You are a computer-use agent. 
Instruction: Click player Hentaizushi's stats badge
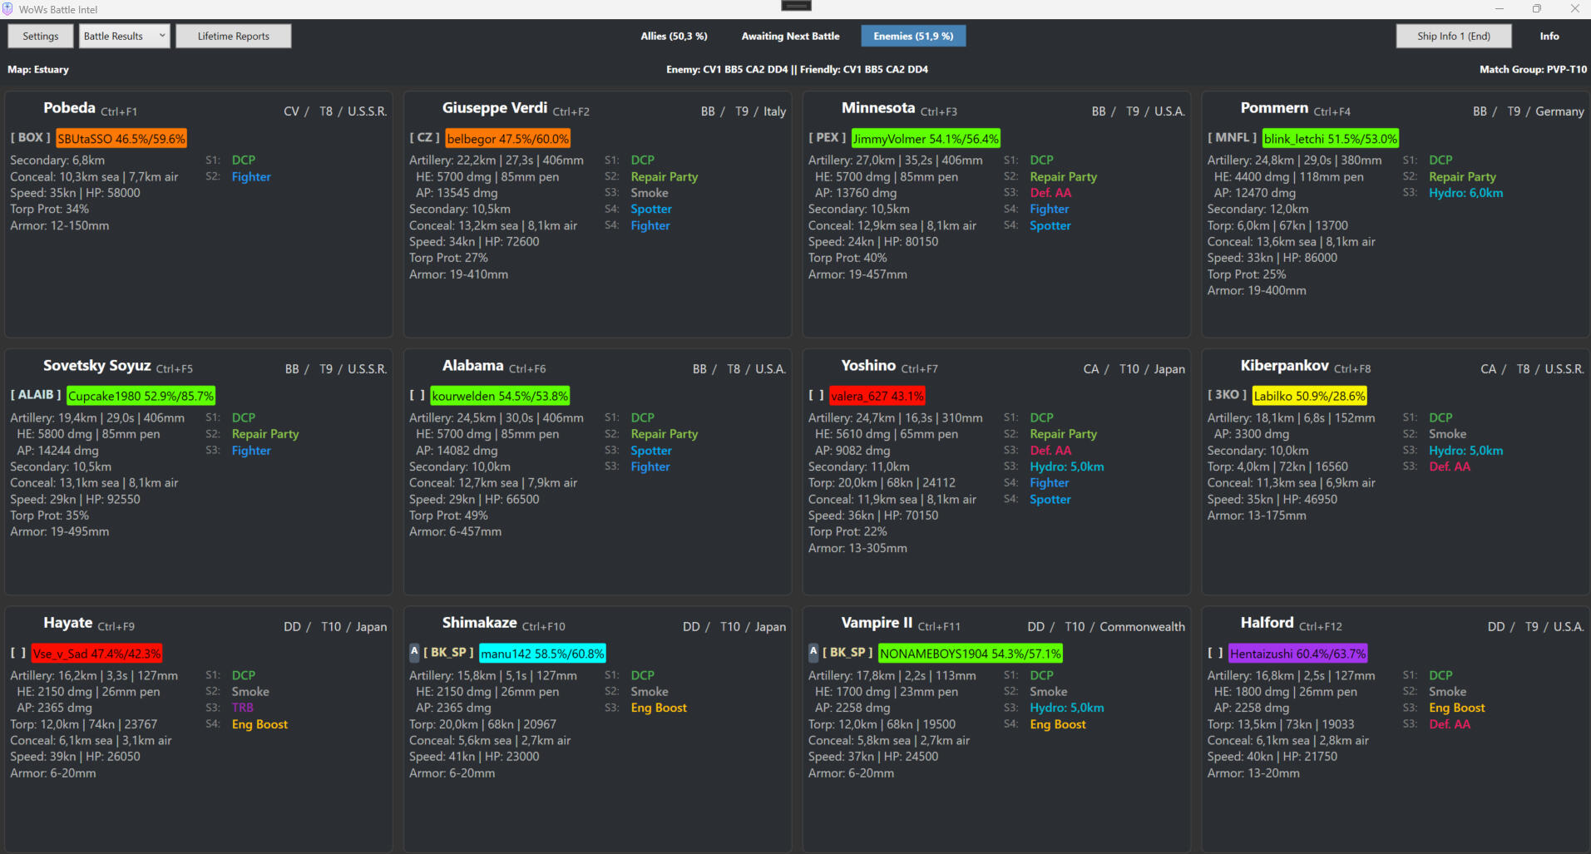(x=1298, y=654)
